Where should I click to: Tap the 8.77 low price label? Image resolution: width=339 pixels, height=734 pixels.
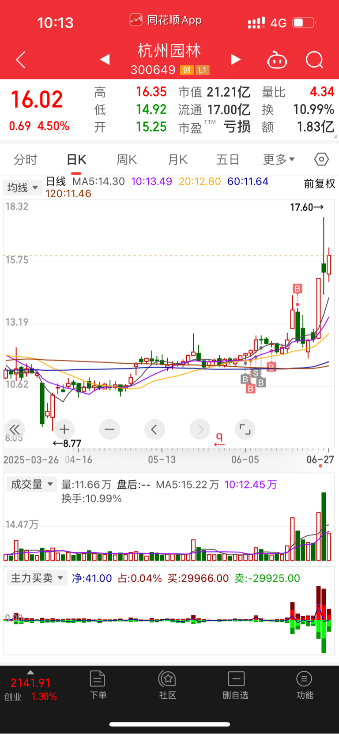tap(67, 444)
